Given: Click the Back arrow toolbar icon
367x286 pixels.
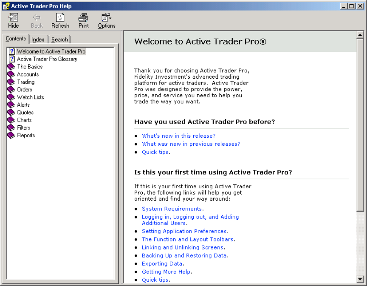Looking at the screenshot, I should coord(37,17).
